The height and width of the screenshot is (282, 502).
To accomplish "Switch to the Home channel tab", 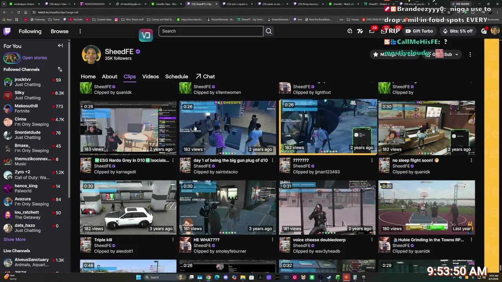I will click(x=88, y=76).
